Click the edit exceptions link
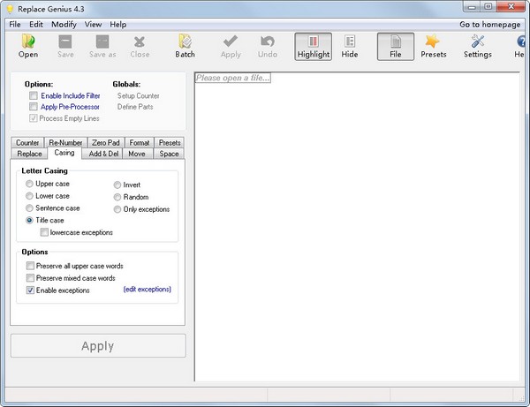530x407 pixels. click(x=147, y=289)
